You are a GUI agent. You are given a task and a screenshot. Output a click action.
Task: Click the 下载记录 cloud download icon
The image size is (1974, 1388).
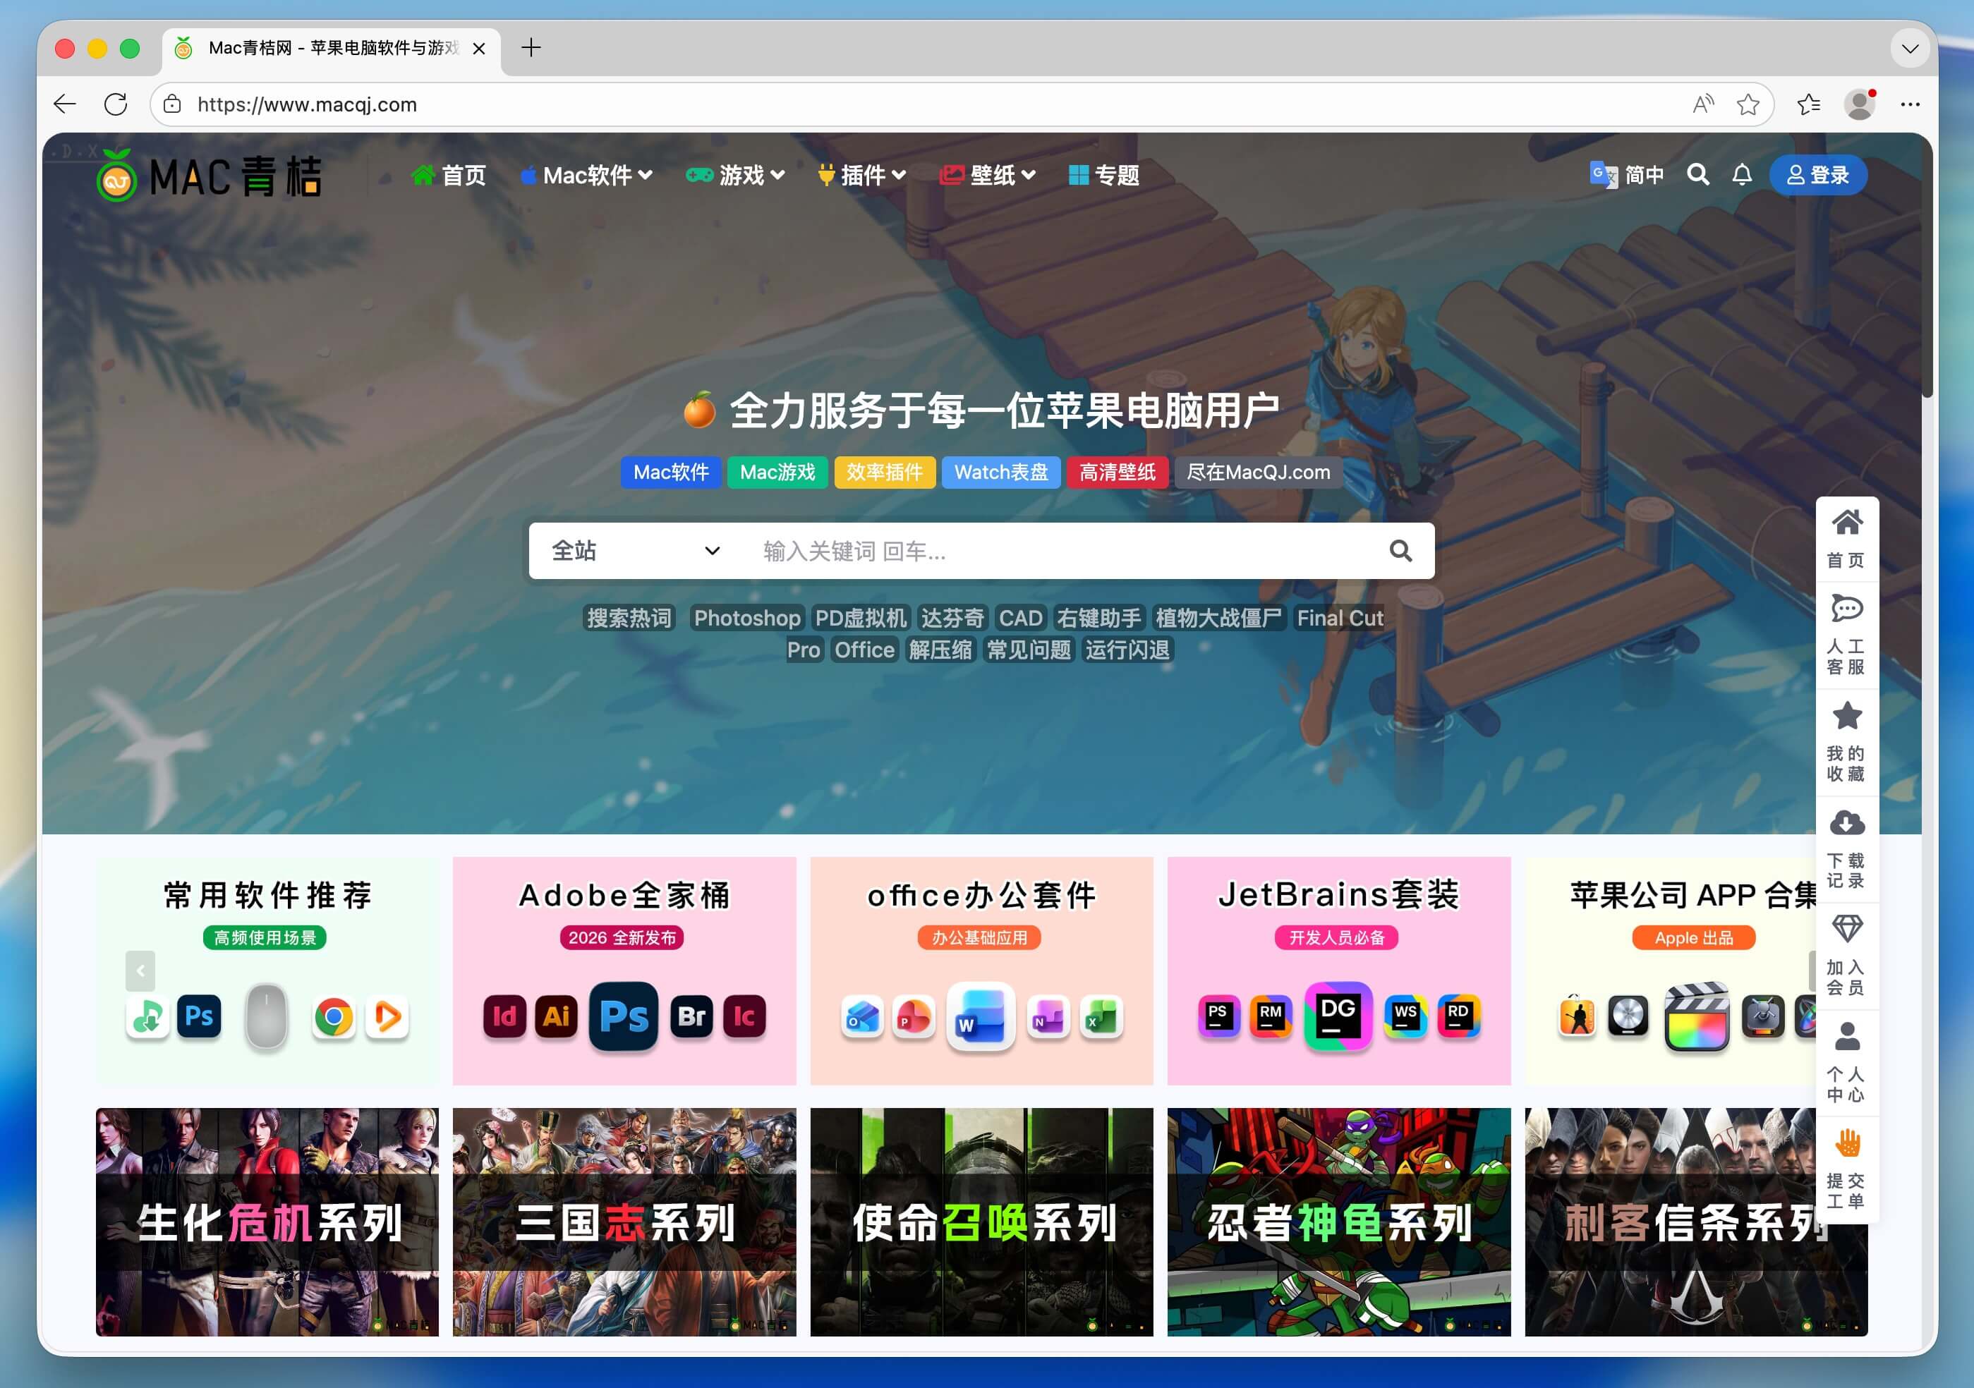tap(1846, 823)
